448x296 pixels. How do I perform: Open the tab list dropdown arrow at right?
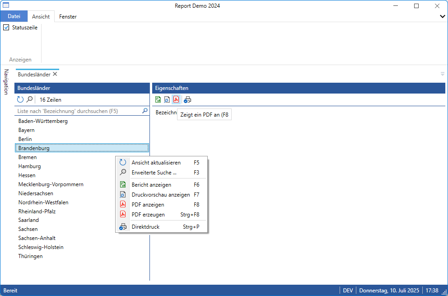(x=443, y=74)
